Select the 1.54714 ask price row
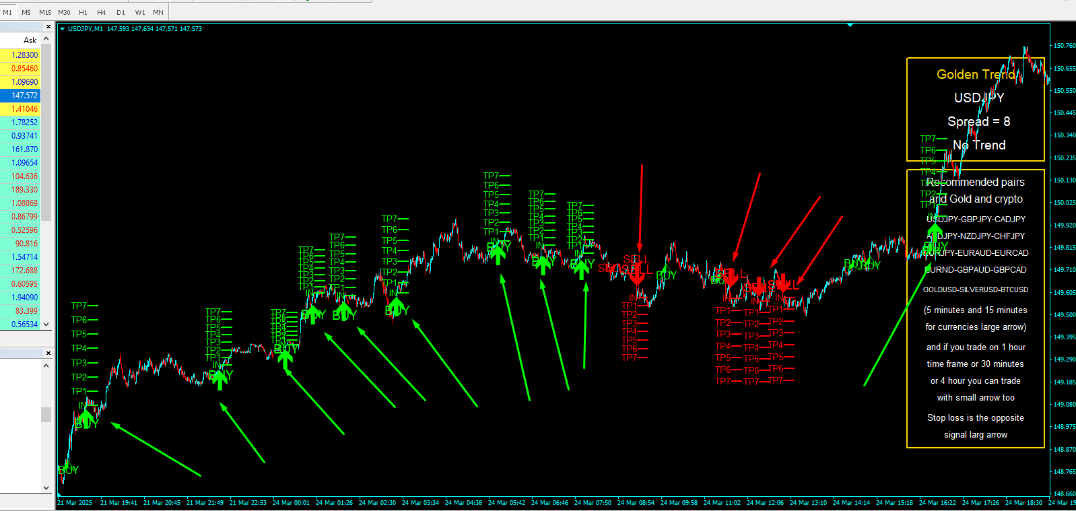Viewport: 1076px width, 511px height. pos(20,257)
